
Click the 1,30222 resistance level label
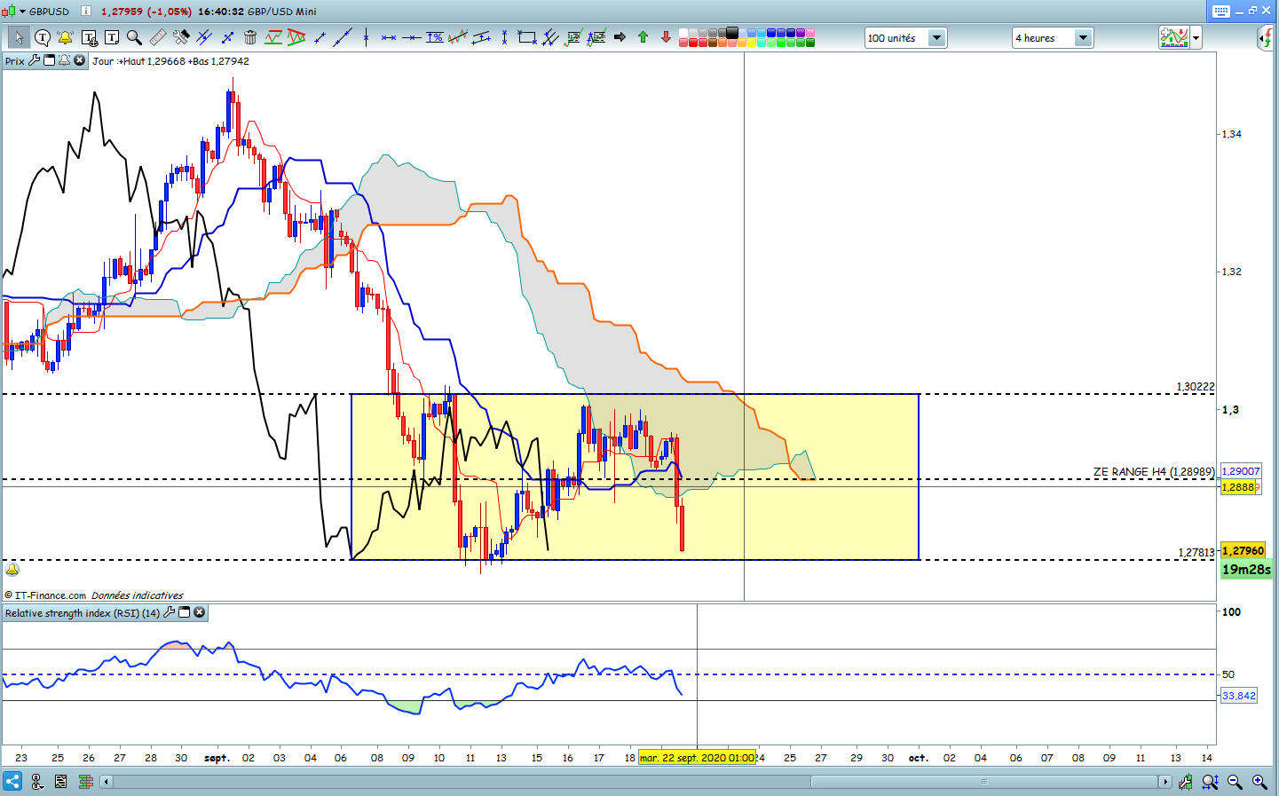1196,387
